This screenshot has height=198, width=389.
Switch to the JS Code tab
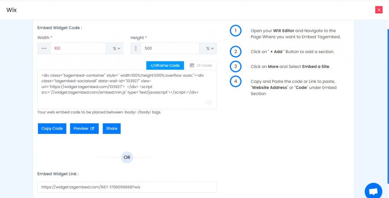coord(201,65)
